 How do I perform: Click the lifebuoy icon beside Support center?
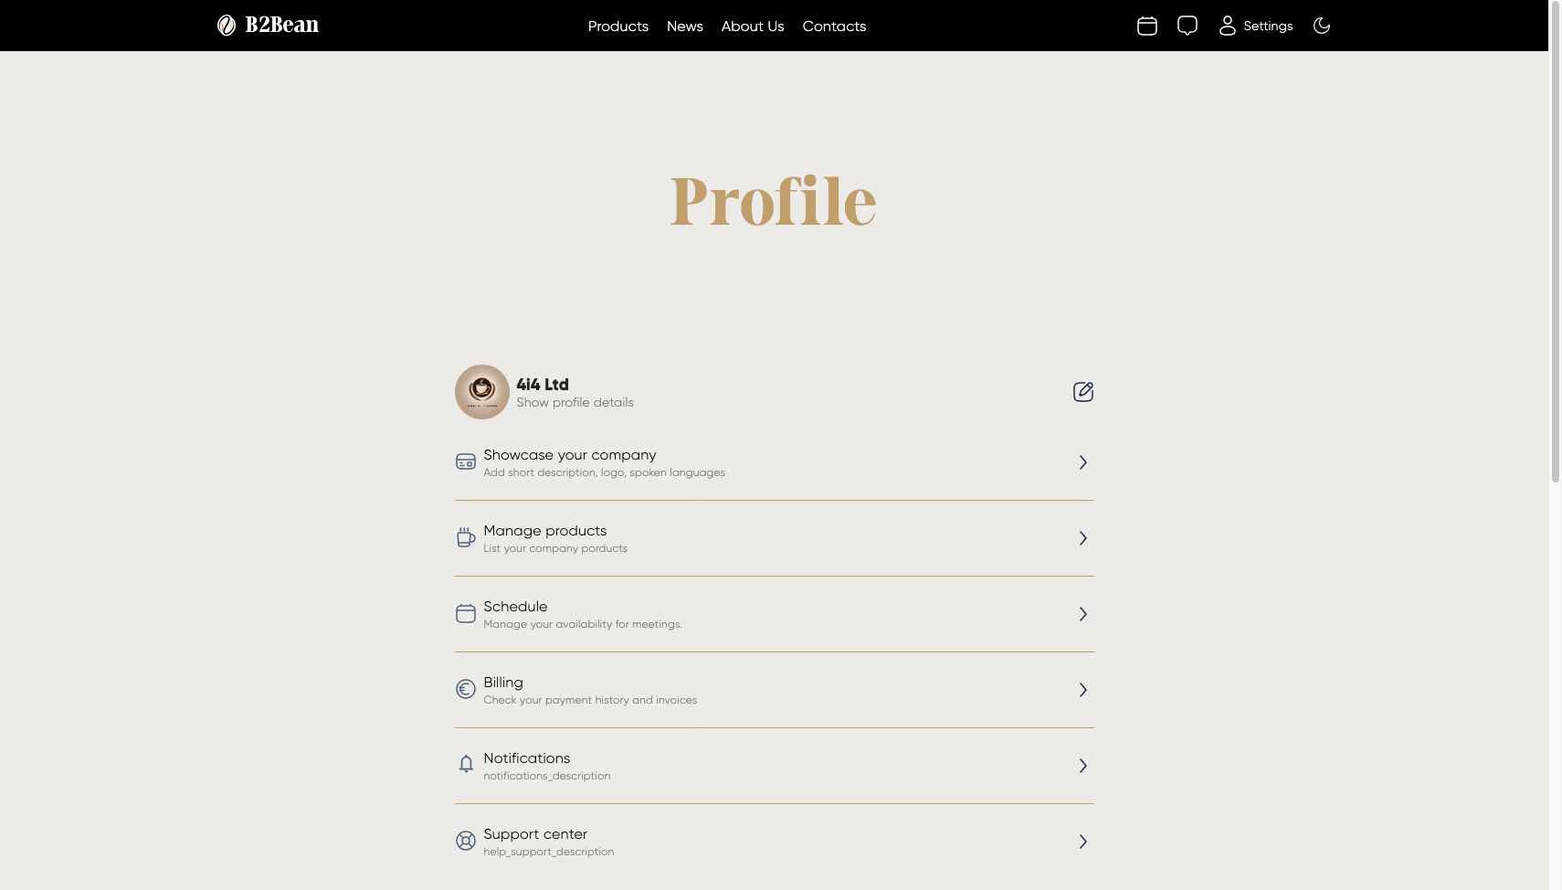pos(466,841)
